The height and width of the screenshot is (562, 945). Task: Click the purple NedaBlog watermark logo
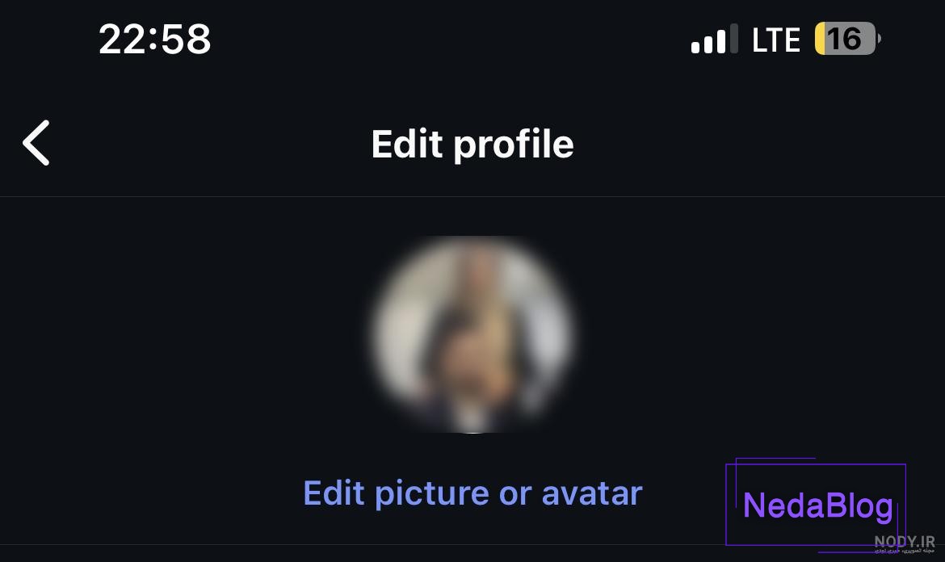[818, 505]
